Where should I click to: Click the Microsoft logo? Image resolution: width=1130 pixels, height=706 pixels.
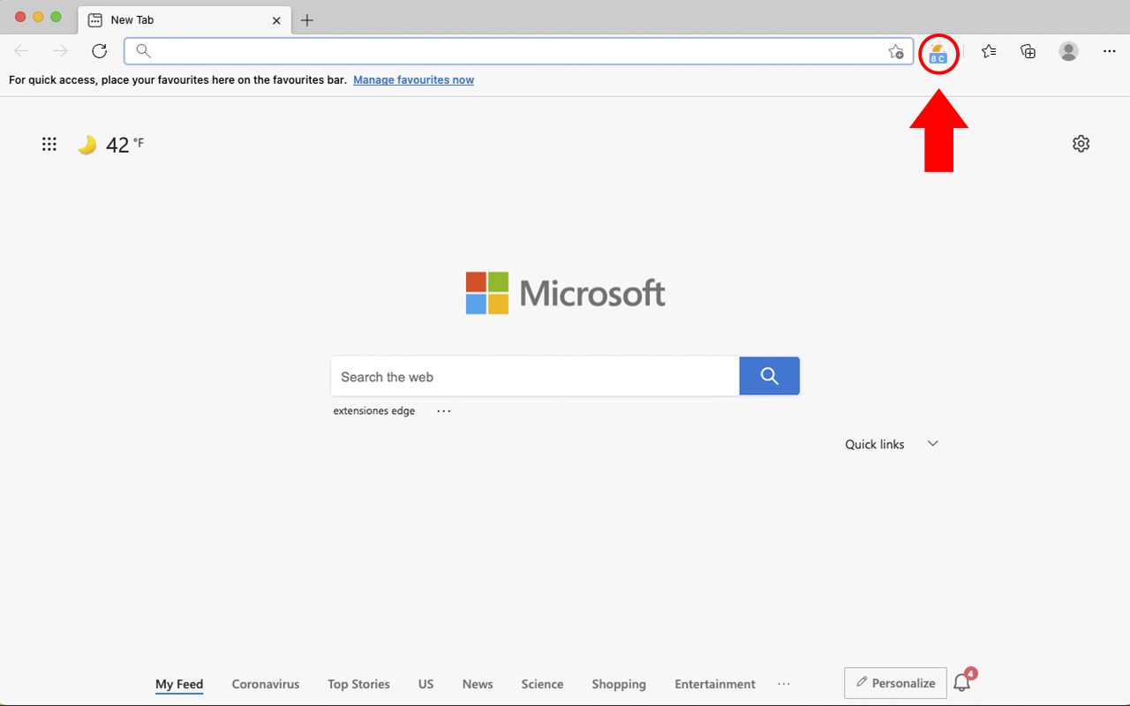click(566, 293)
